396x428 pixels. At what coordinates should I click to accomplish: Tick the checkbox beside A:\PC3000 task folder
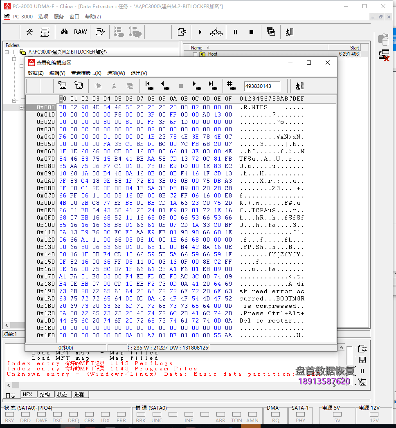16,52
